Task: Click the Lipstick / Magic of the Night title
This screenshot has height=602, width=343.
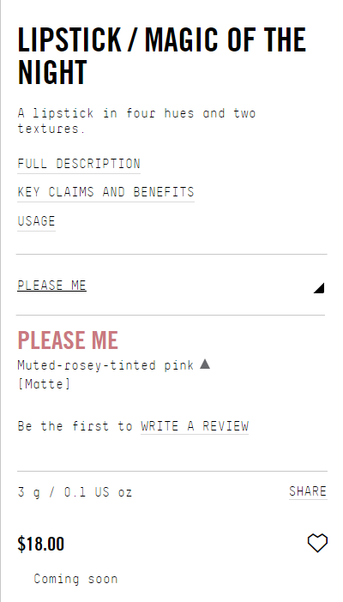Action: tap(162, 56)
